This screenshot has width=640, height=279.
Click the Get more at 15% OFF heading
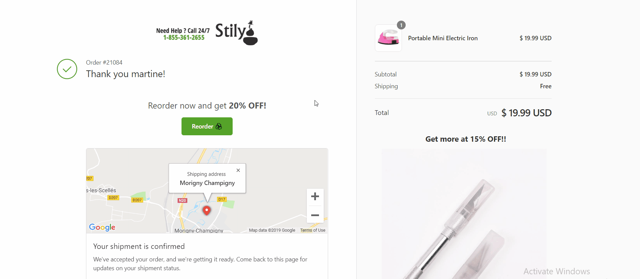tap(466, 139)
